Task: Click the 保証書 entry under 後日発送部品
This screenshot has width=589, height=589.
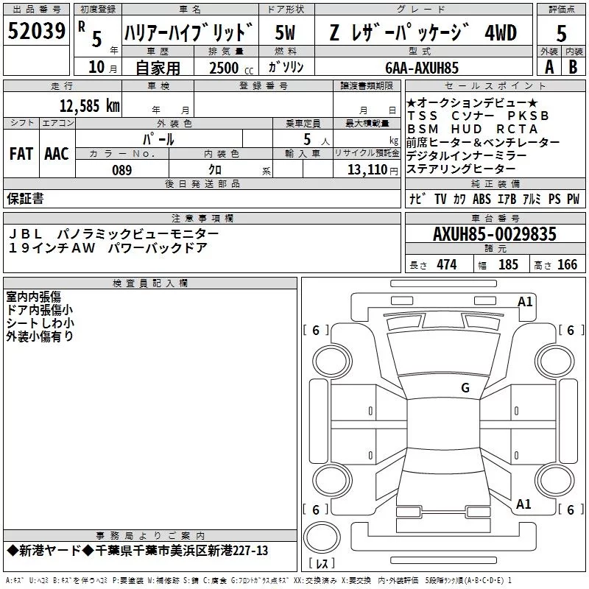Action: (x=25, y=198)
